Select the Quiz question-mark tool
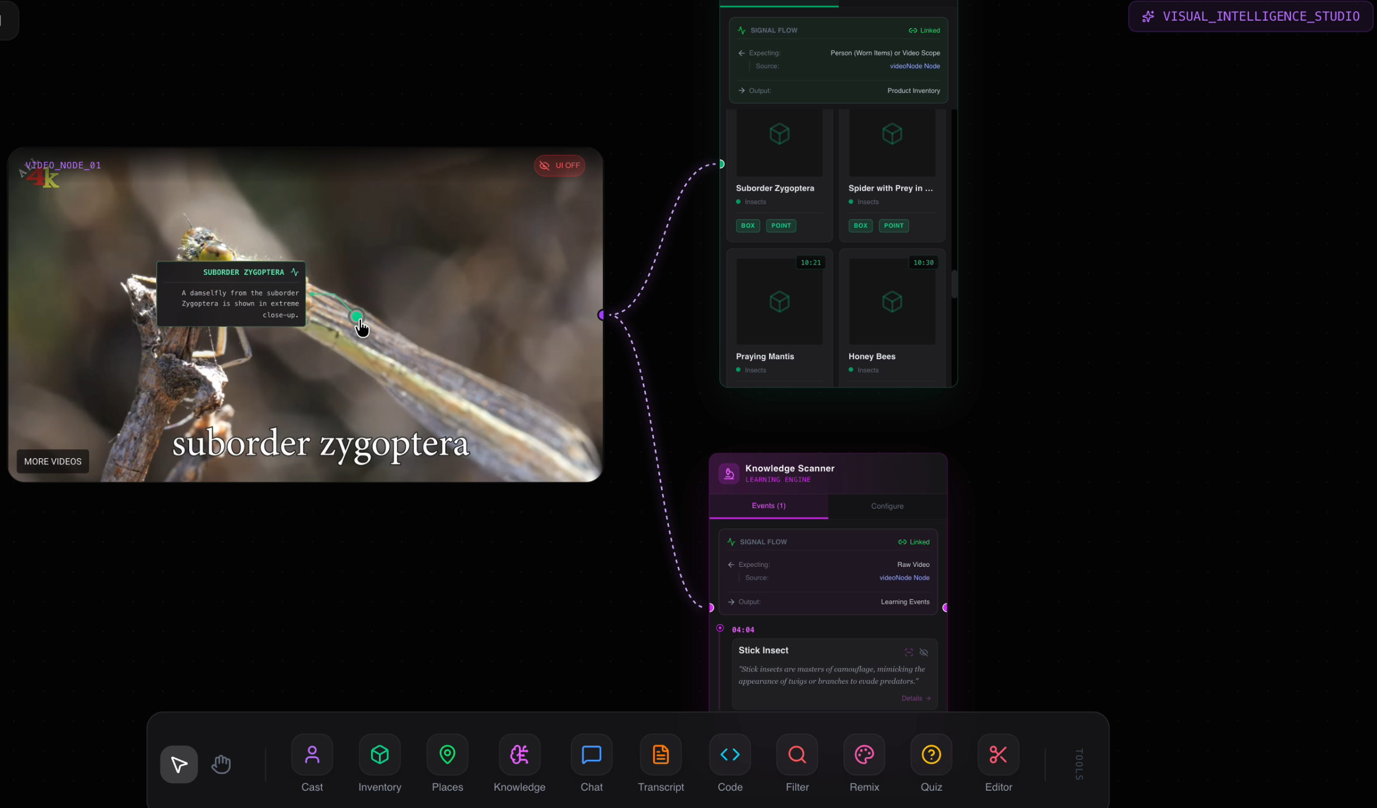The height and width of the screenshot is (808, 1377). (x=931, y=755)
